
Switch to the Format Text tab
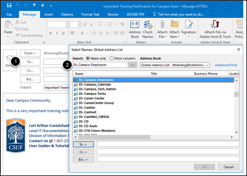click(x=90, y=14)
